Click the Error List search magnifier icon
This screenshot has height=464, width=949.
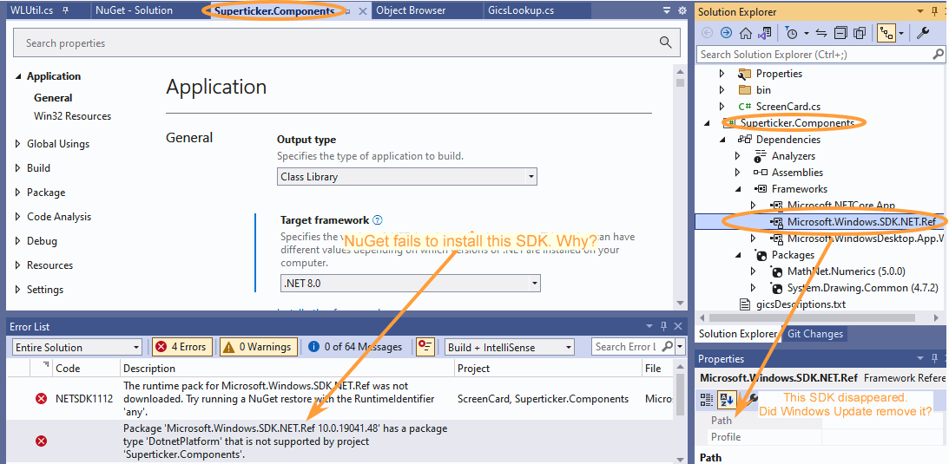(666, 346)
